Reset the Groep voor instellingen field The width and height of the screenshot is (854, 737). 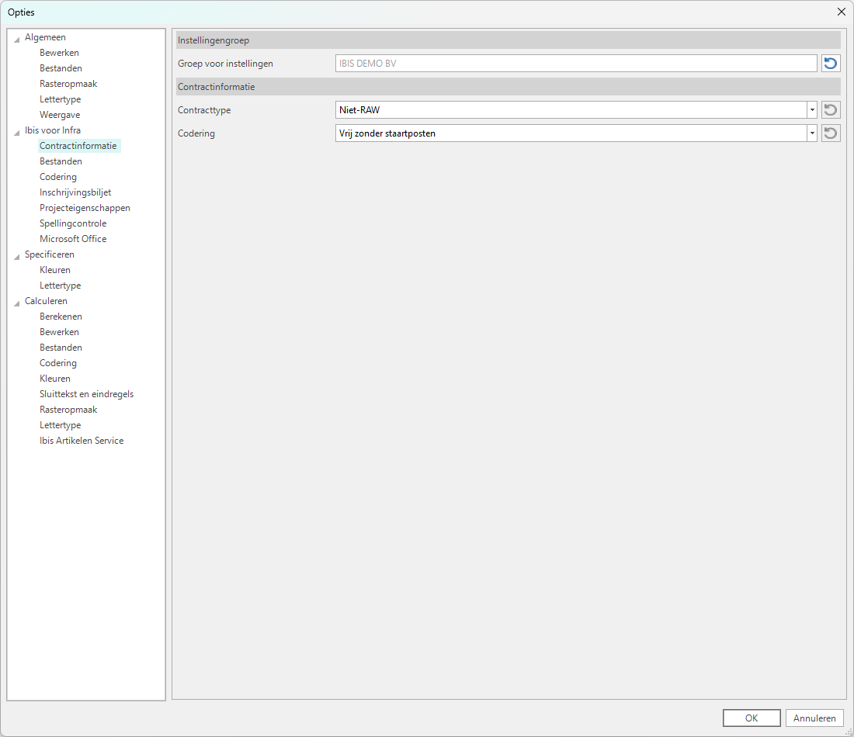tap(831, 64)
